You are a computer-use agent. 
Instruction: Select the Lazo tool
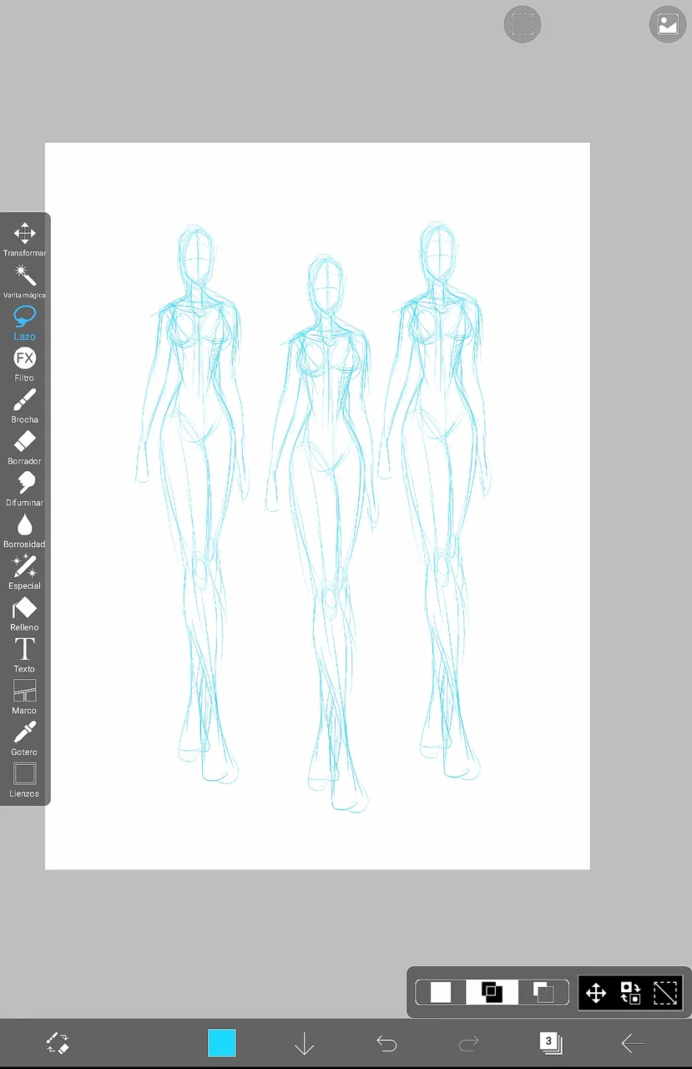pos(24,323)
